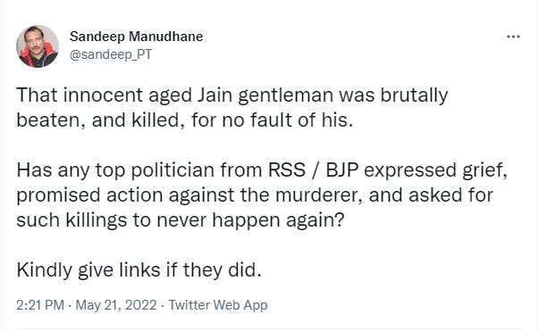The image size is (538, 331).
Task: Click Sandeep Manudhane's profile picture
Action: click(x=38, y=46)
